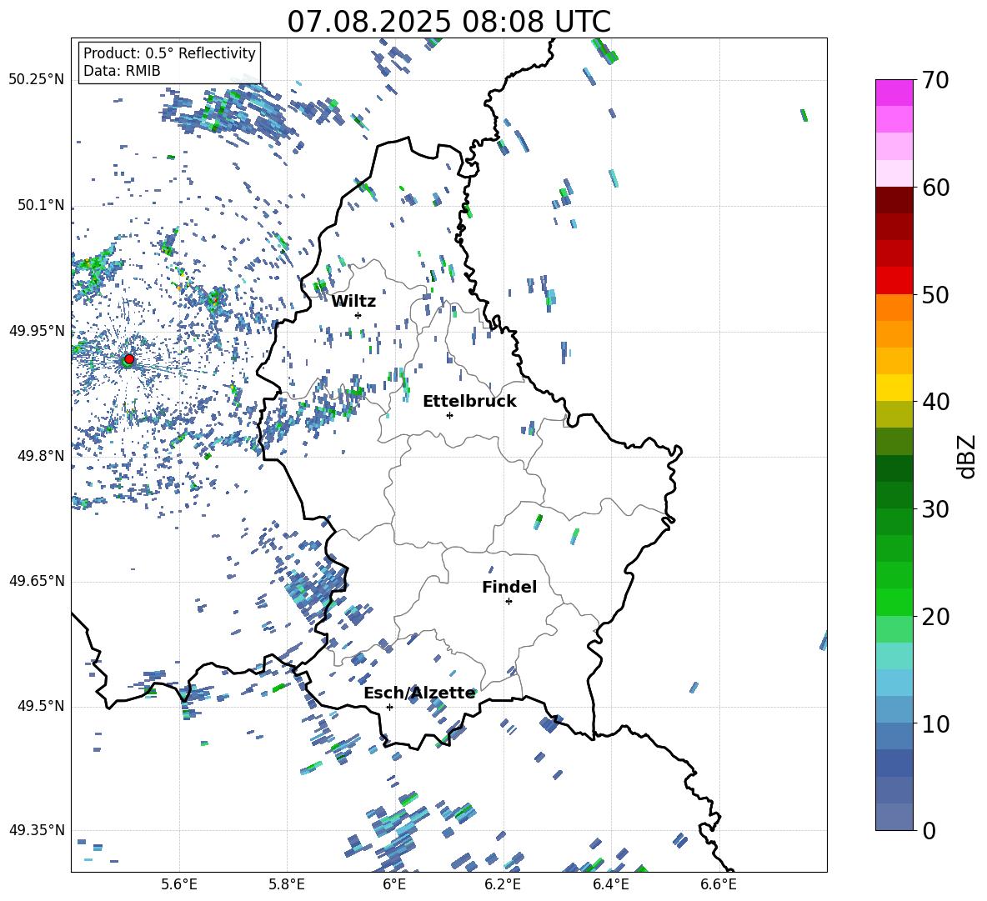Click the 6.4°E longitude label

click(x=610, y=884)
